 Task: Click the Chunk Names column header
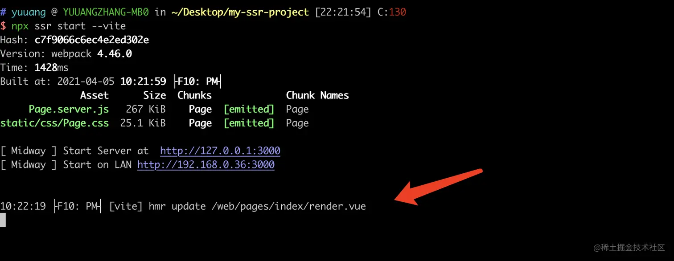pos(317,95)
